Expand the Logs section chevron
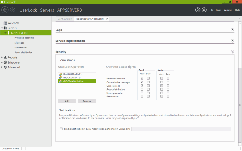This screenshot has width=242, height=151. (232, 30)
